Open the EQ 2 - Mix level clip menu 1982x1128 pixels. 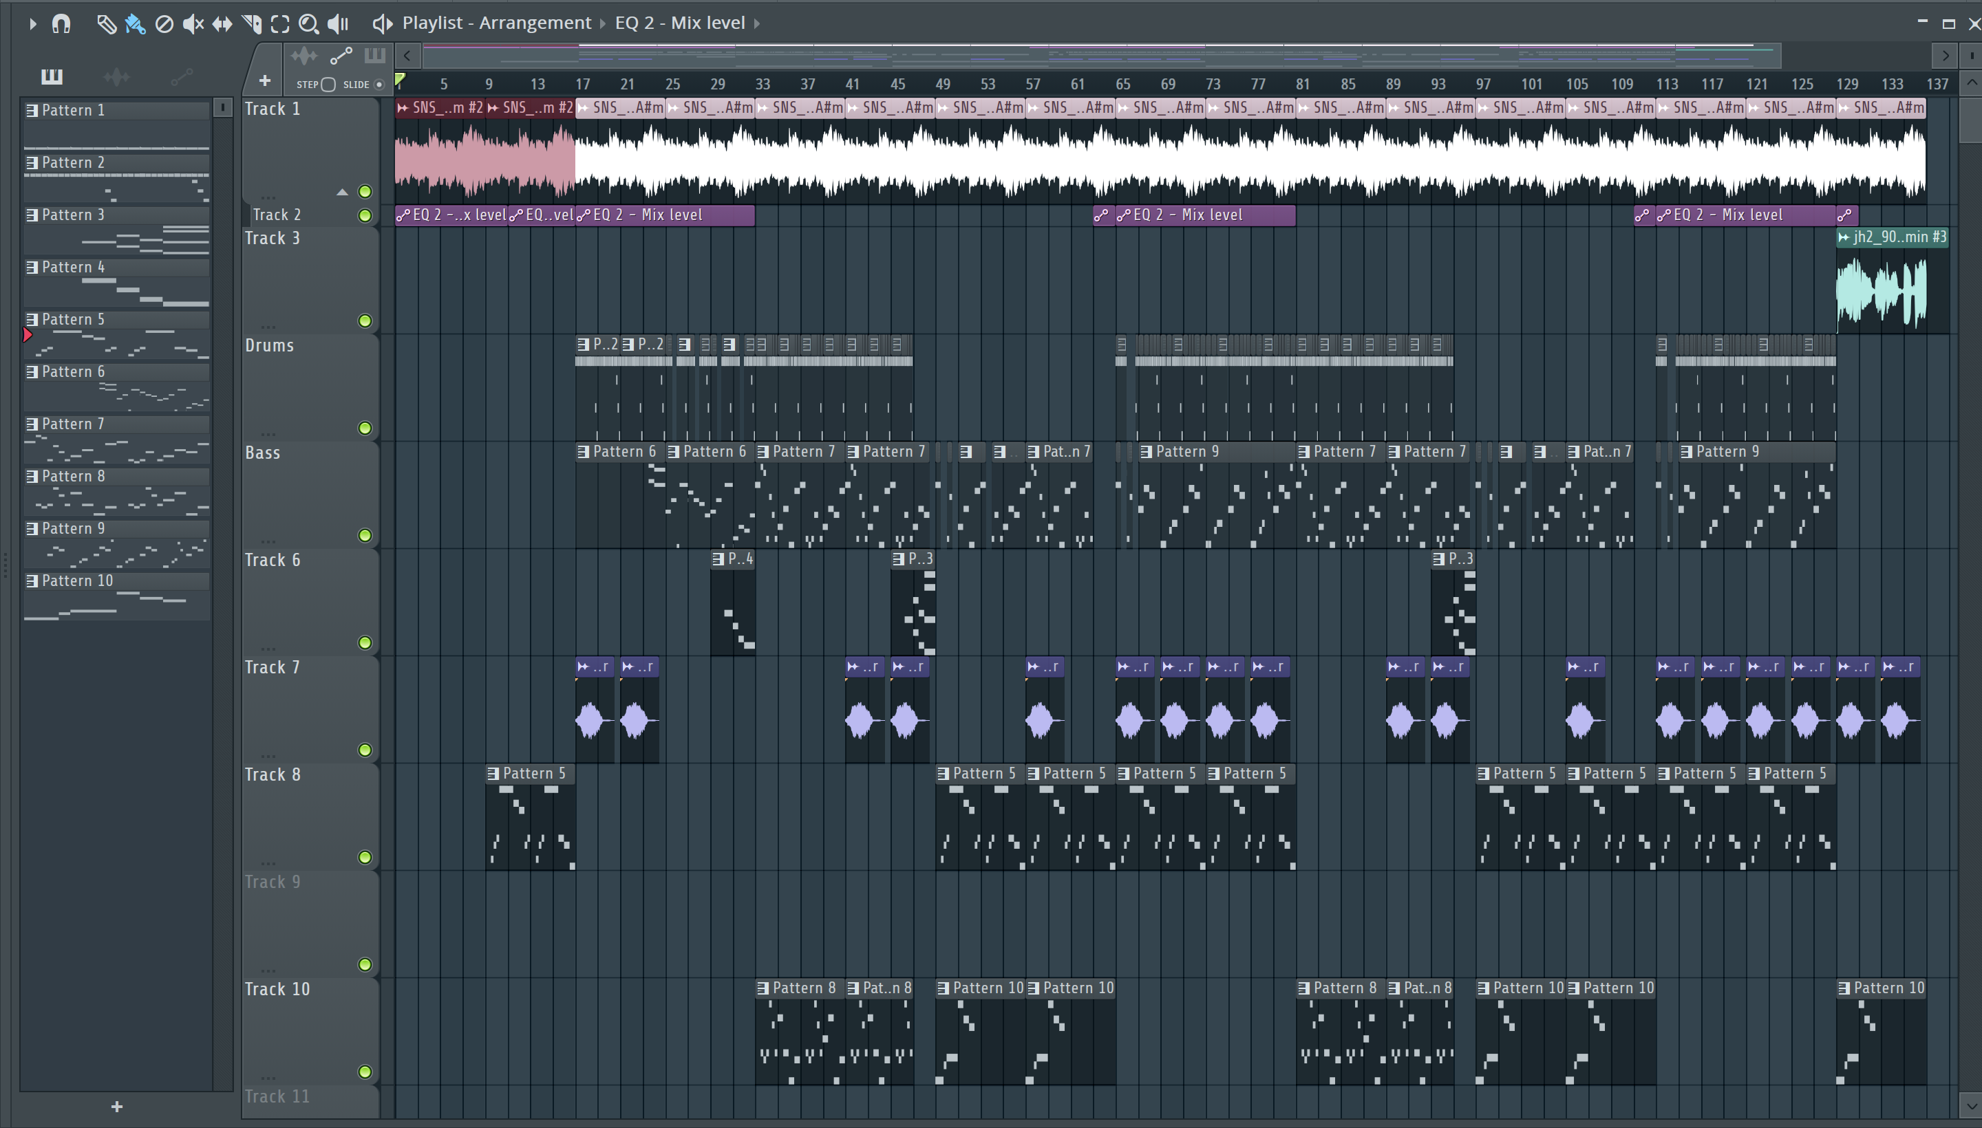pyautogui.click(x=680, y=23)
